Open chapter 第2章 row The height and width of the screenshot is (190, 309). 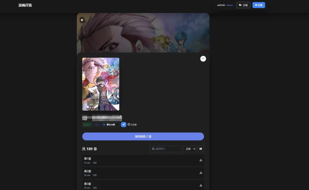(x=143, y=173)
